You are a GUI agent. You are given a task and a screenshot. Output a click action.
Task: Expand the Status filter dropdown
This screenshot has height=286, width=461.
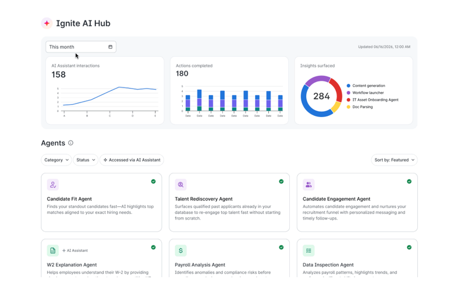click(x=86, y=160)
